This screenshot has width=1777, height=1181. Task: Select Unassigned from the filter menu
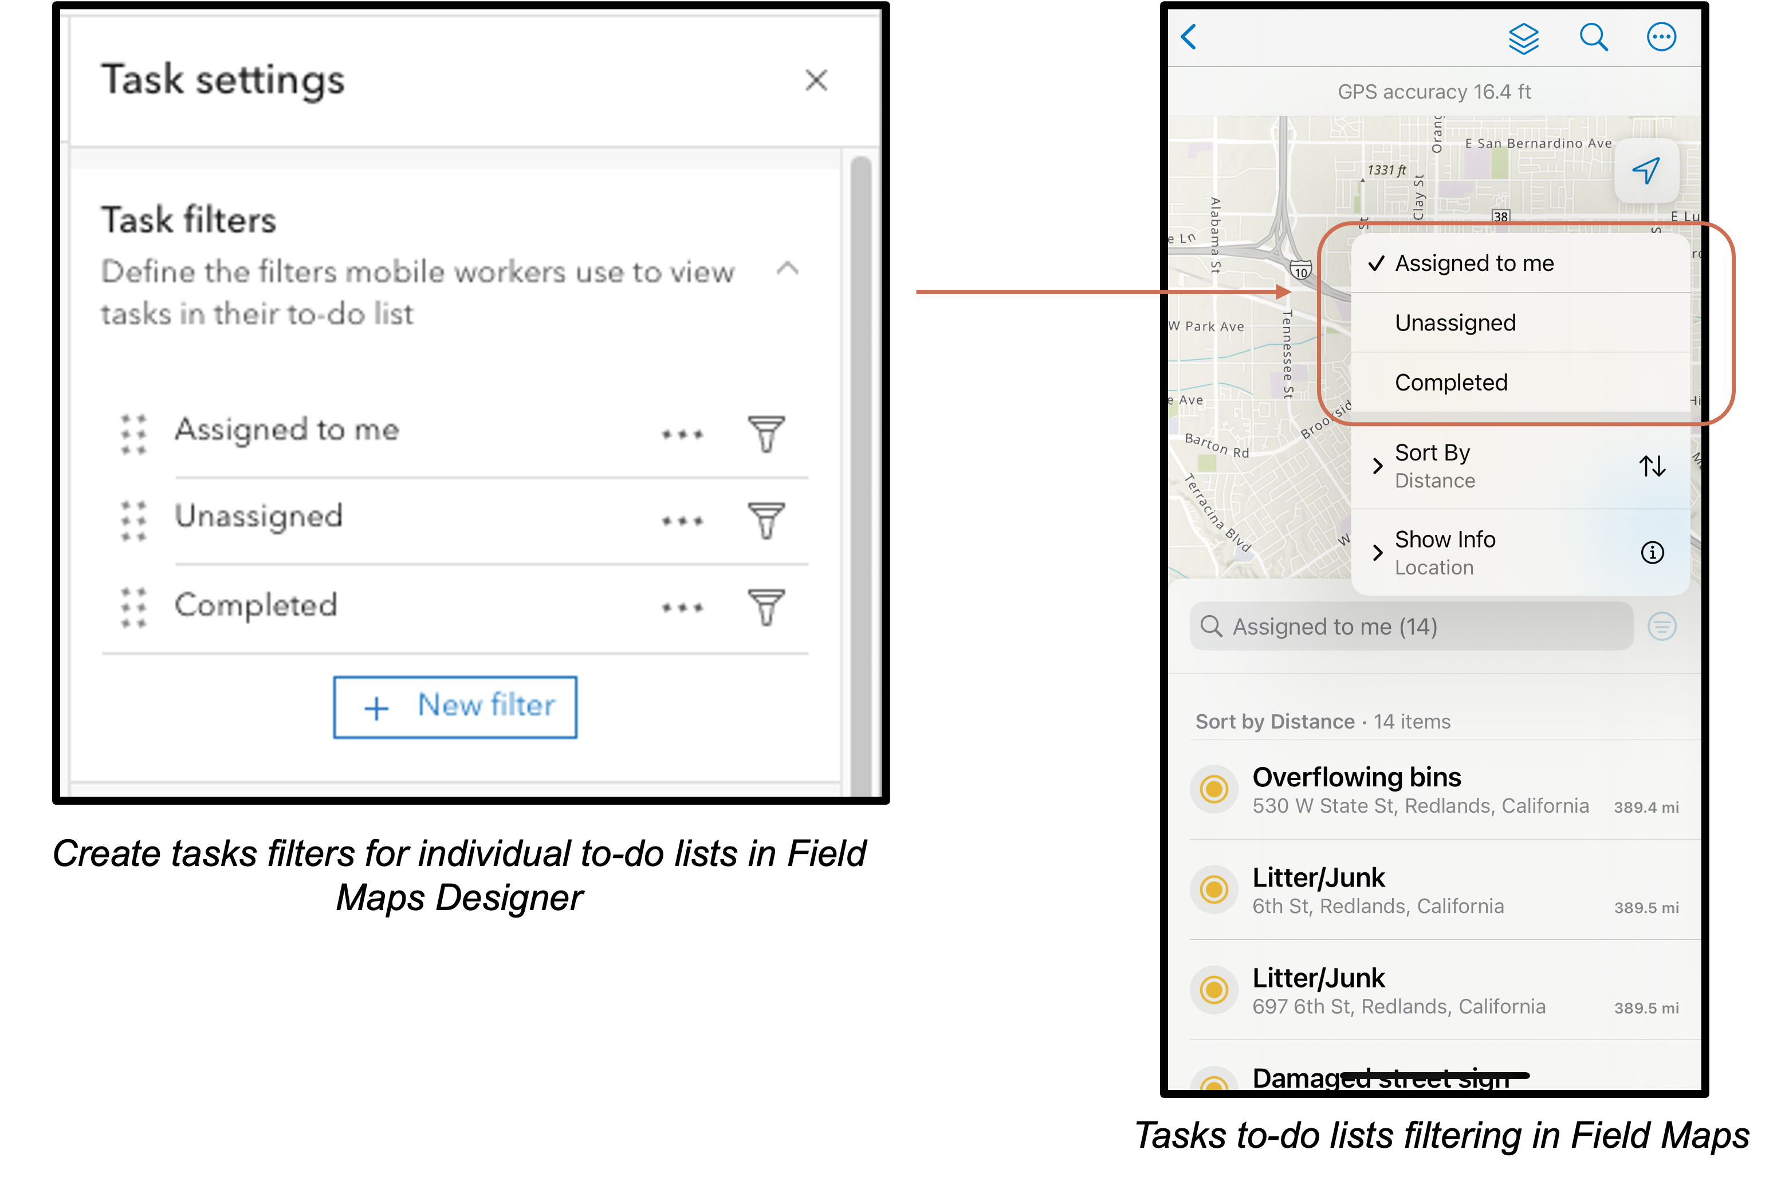point(1456,322)
